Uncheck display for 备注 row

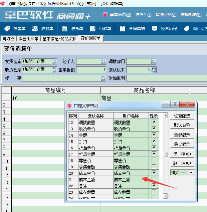154,185
